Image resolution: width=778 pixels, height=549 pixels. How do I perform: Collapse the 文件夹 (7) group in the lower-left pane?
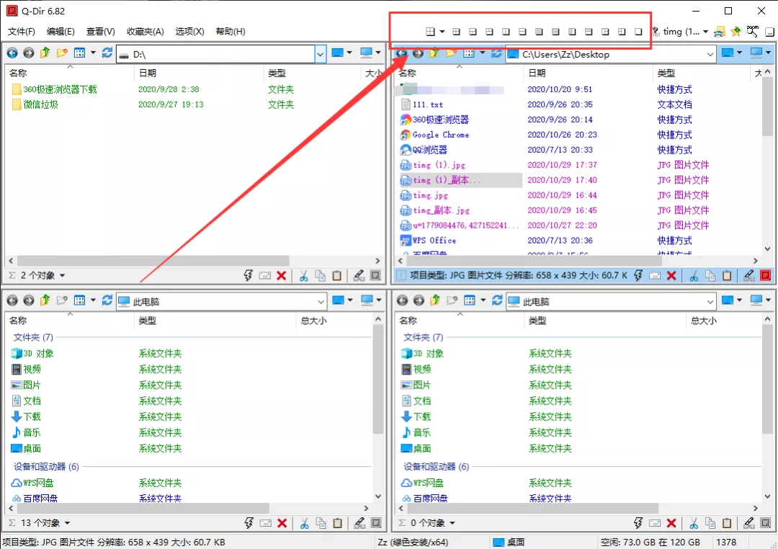click(x=33, y=337)
